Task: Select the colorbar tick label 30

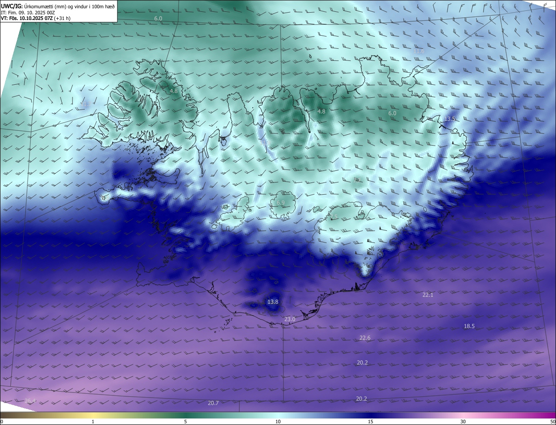Action: coord(463,422)
